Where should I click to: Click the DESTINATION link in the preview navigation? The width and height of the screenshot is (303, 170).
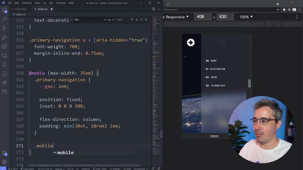point(215,69)
